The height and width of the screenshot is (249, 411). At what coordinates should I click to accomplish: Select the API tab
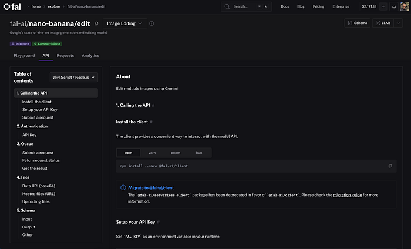pyautogui.click(x=46, y=56)
